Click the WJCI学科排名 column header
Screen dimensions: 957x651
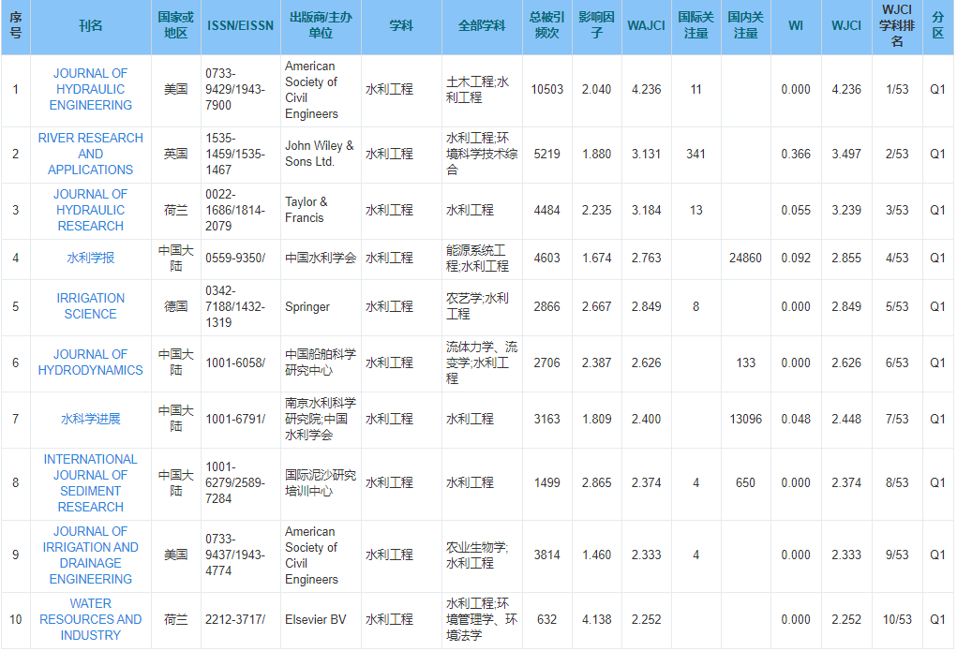[x=897, y=25]
